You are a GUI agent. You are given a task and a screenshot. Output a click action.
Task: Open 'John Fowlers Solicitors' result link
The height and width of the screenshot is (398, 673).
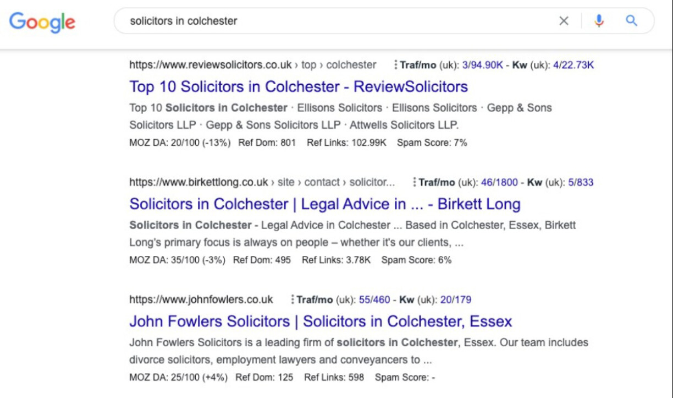321,321
